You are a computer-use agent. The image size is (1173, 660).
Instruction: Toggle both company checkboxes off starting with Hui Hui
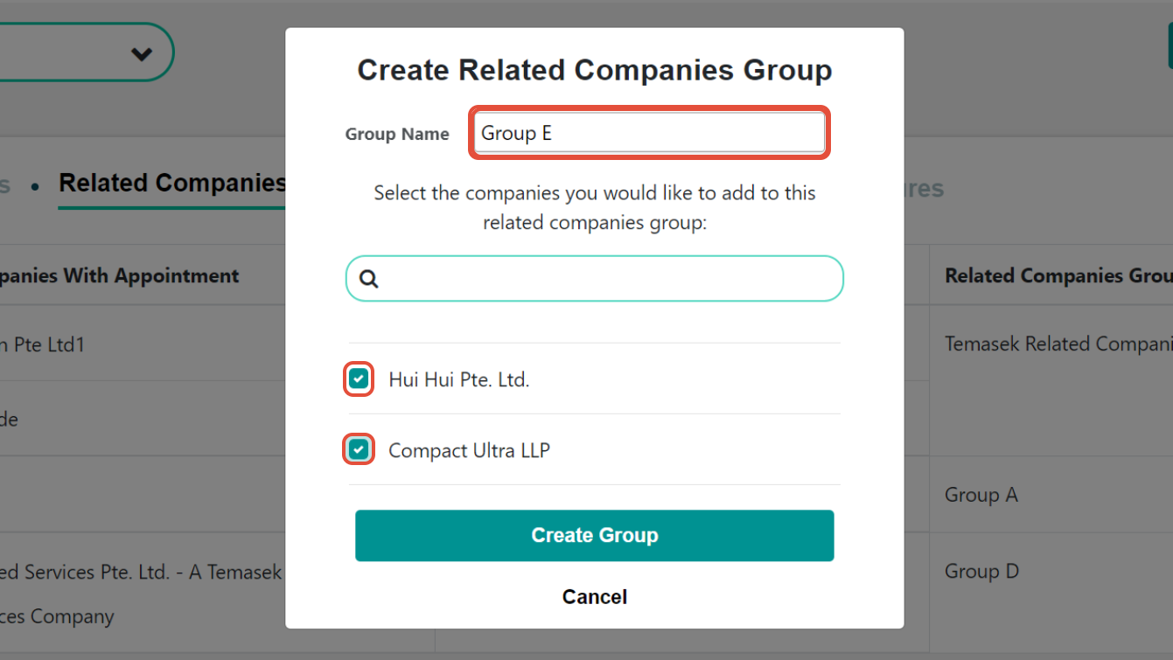coord(359,379)
